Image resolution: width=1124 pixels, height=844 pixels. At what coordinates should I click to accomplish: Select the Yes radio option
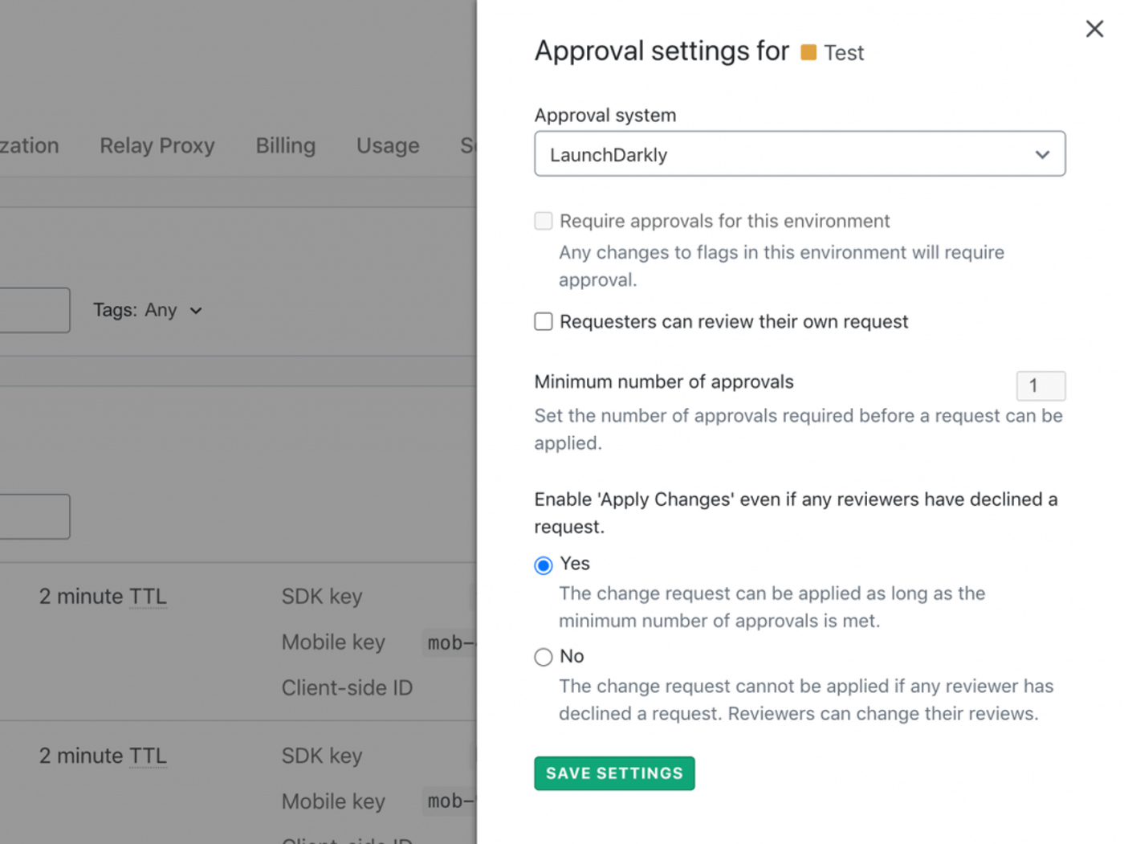pyautogui.click(x=544, y=565)
